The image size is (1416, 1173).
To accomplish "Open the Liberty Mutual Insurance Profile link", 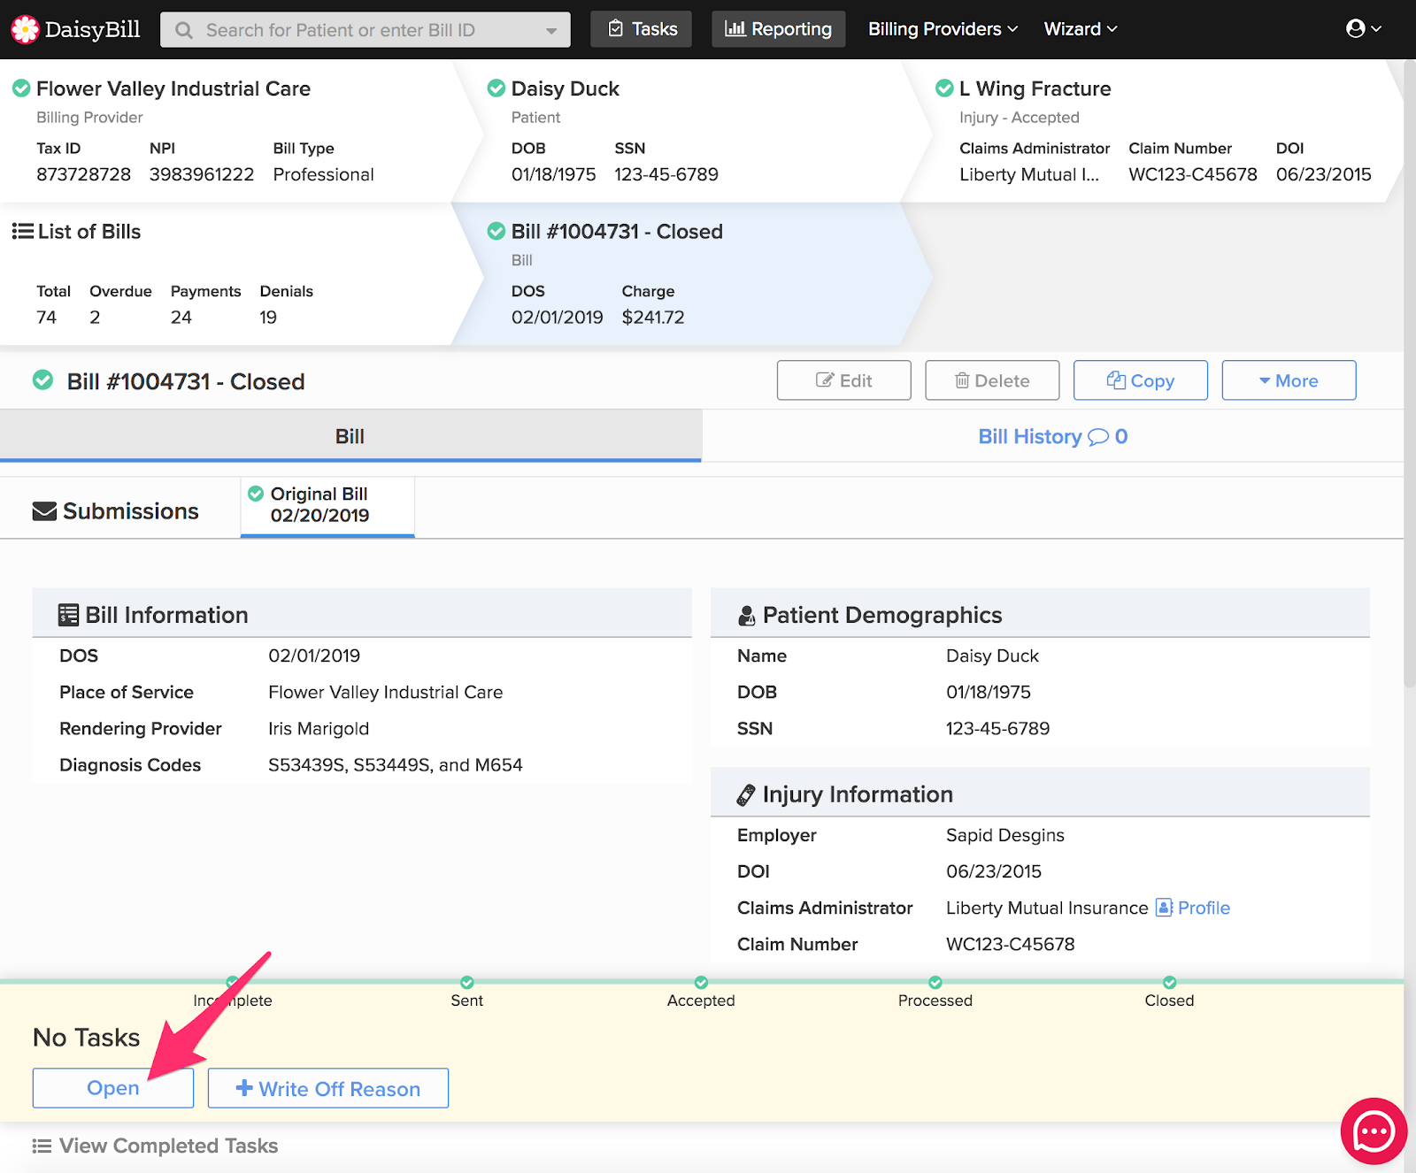I will coord(1204,908).
